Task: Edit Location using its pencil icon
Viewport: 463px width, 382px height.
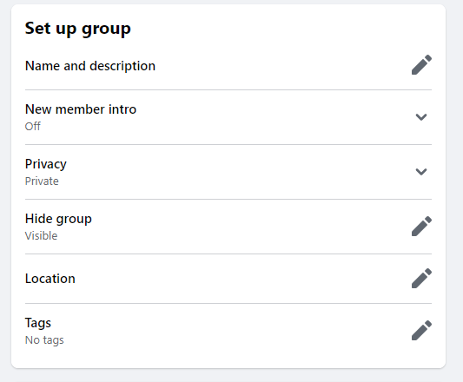Action: pyautogui.click(x=421, y=278)
